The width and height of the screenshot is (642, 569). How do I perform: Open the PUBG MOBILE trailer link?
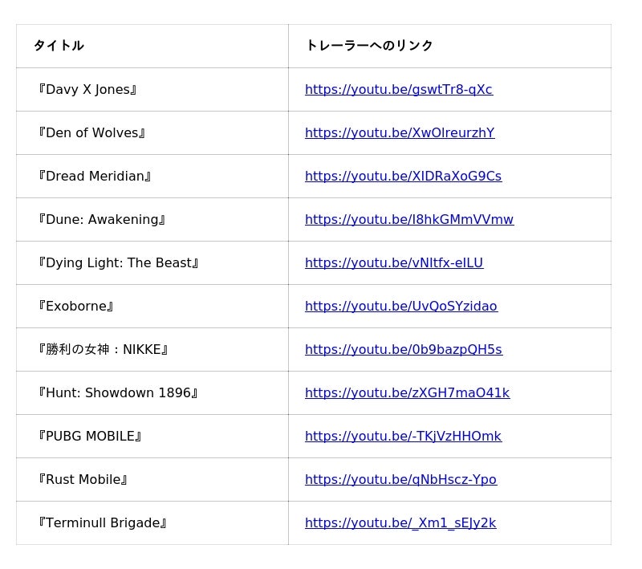pos(403,437)
